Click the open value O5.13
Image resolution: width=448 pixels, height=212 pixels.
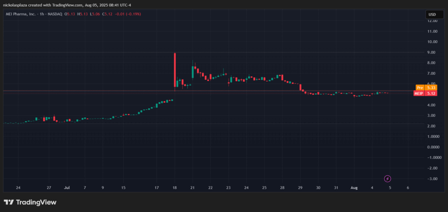tap(70, 14)
